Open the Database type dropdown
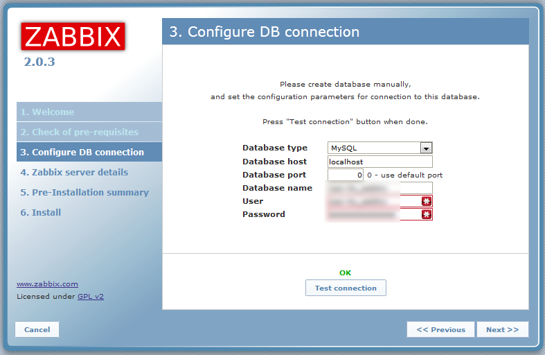 [x=426, y=148]
